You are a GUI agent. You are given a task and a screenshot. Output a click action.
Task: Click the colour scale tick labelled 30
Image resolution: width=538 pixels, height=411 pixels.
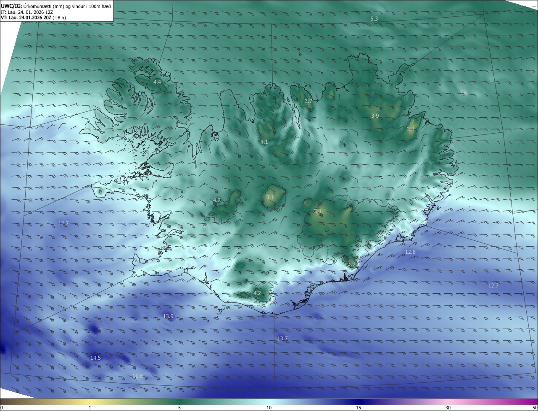point(448,408)
